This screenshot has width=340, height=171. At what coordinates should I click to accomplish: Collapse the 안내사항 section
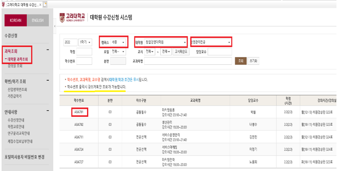(48, 111)
